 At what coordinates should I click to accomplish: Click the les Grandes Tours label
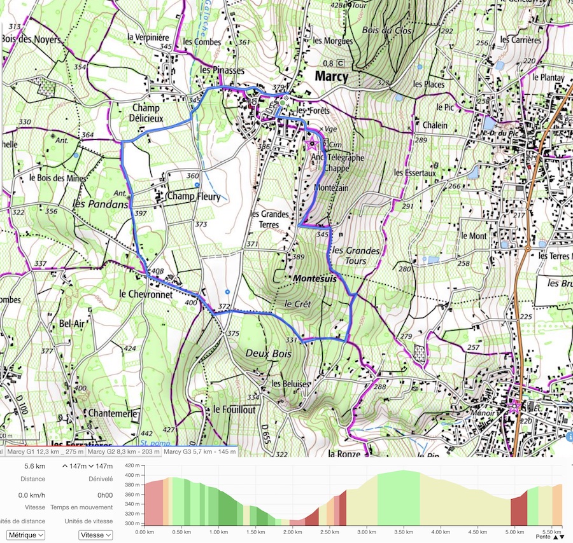[x=356, y=256]
